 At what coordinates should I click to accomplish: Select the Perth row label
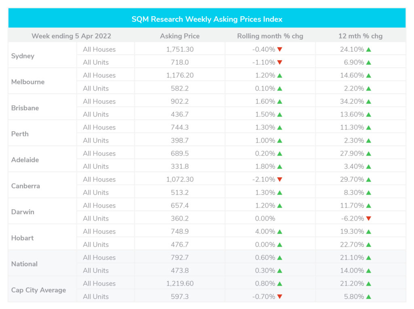(20, 134)
